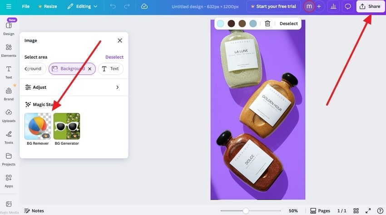
Task: Undo the last action
Action: pyautogui.click(x=113, y=6)
